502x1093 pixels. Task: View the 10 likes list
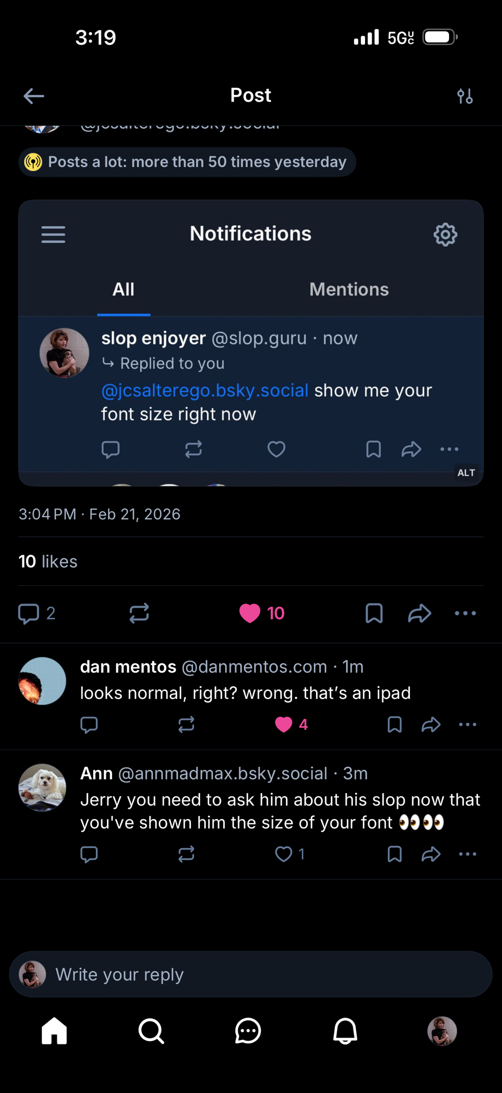pos(48,561)
